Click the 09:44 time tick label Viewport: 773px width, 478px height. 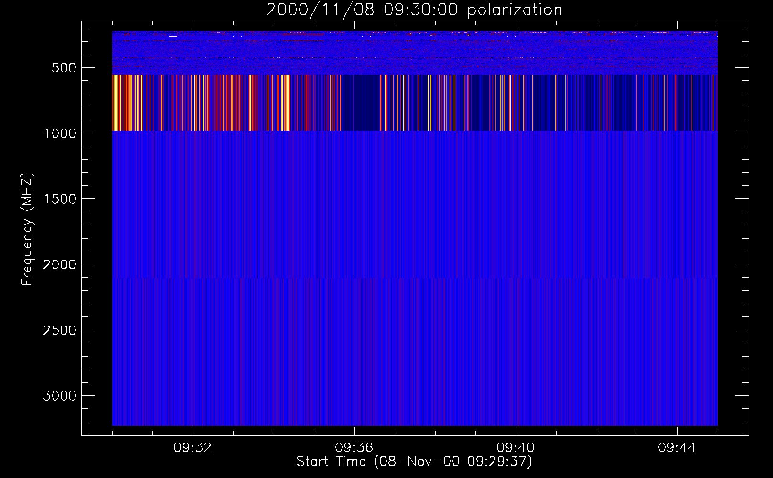click(x=677, y=448)
